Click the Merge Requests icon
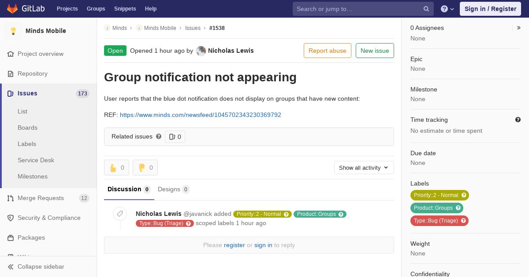The height and width of the screenshot is (277, 529). point(11,198)
